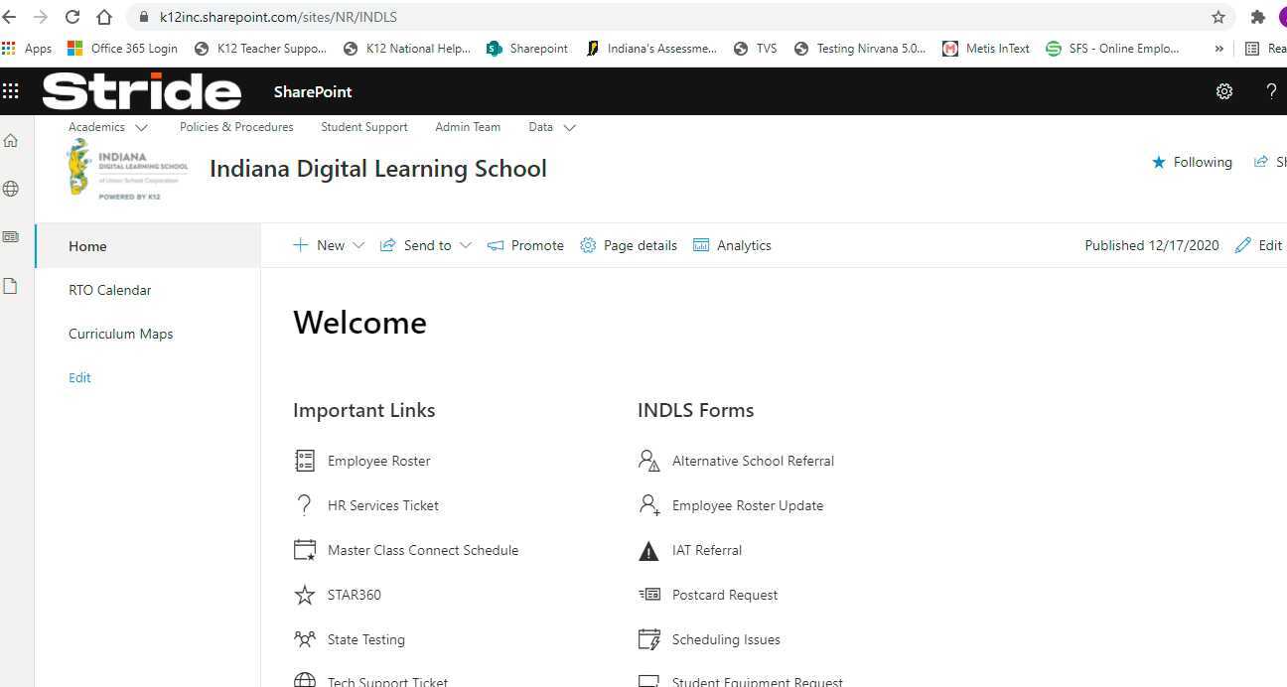Open the Admin Team menu
Viewport: 1287px width, 687px height.
[468, 127]
